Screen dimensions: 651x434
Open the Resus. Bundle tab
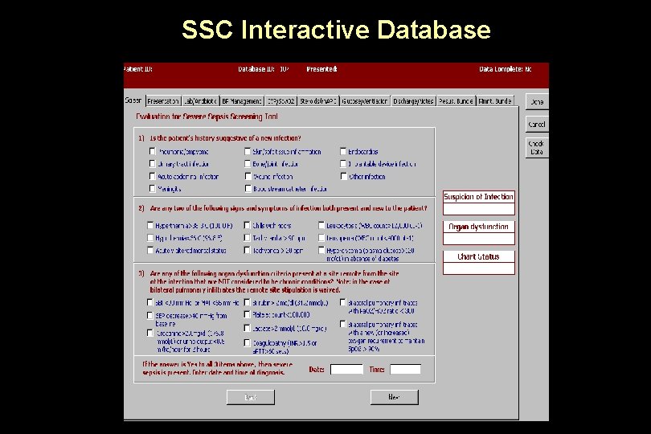[456, 101]
